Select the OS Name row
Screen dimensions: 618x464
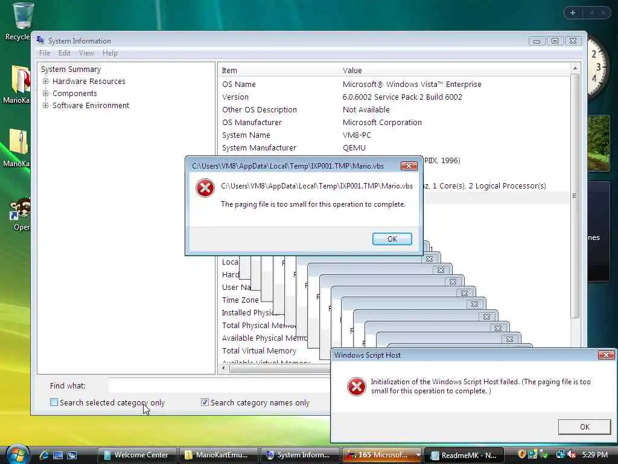click(394, 84)
